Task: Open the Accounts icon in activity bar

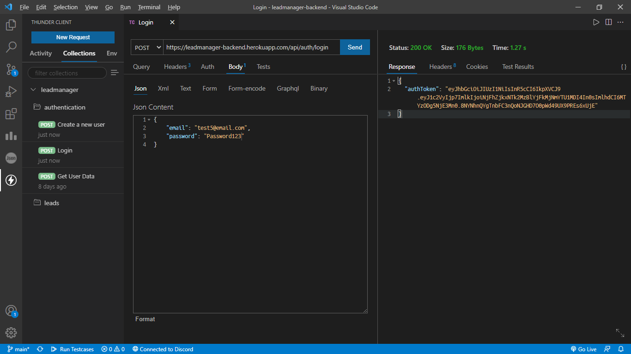Action: click(x=11, y=311)
